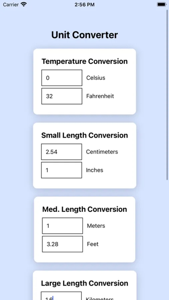Click the Celsius label
Viewport: 169px width, 300px height.
tap(96, 78)
